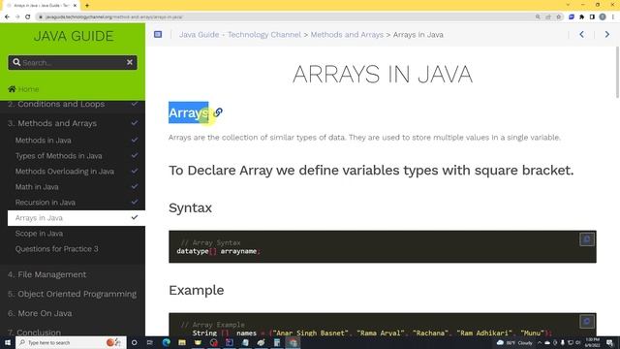Open Methods in Java page
Screen dimensions: 620x349
pyautogui.click(x=43, y=140)
